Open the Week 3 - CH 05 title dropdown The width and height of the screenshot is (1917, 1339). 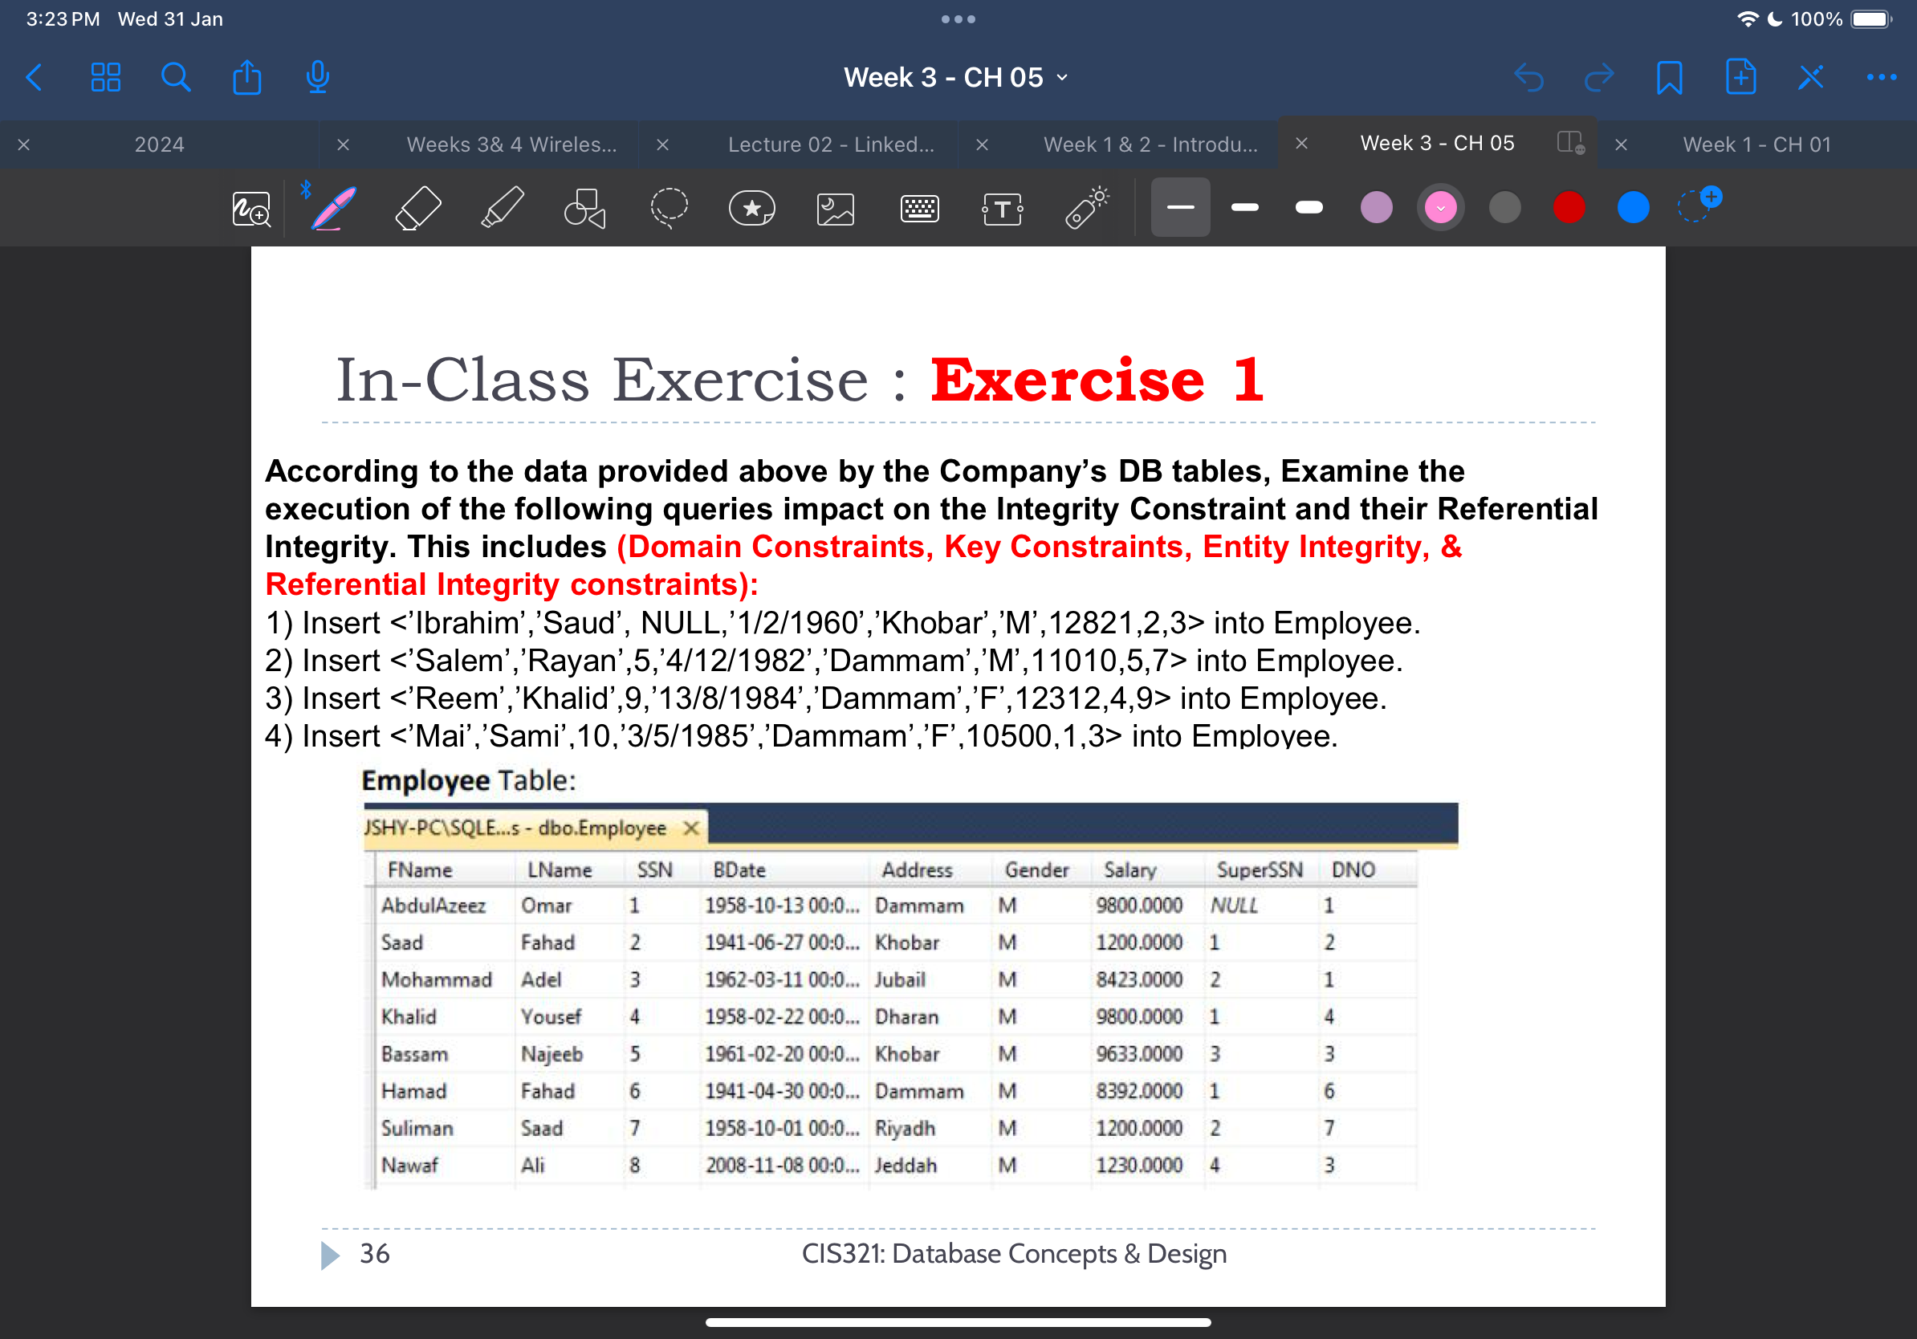point(1061,77)
